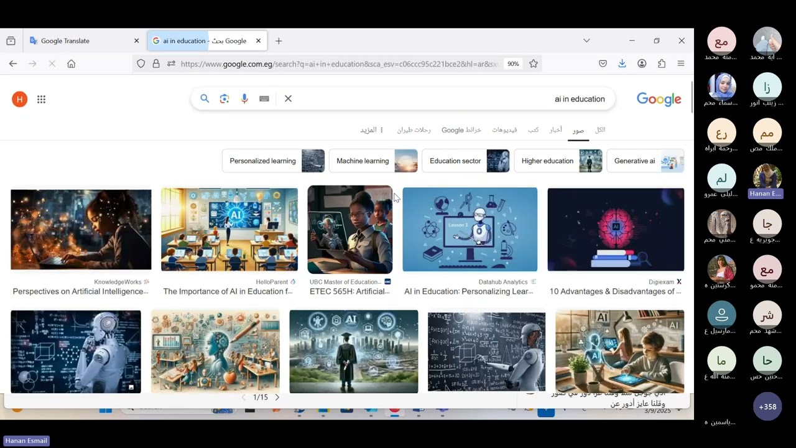Filter by Generative ai chip

(646, 161)
